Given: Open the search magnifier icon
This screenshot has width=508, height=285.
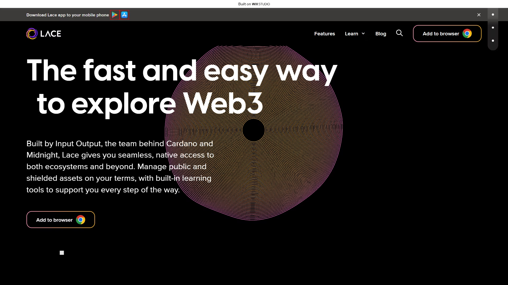Looking at the screenshot, I should (x=400, y=33).
